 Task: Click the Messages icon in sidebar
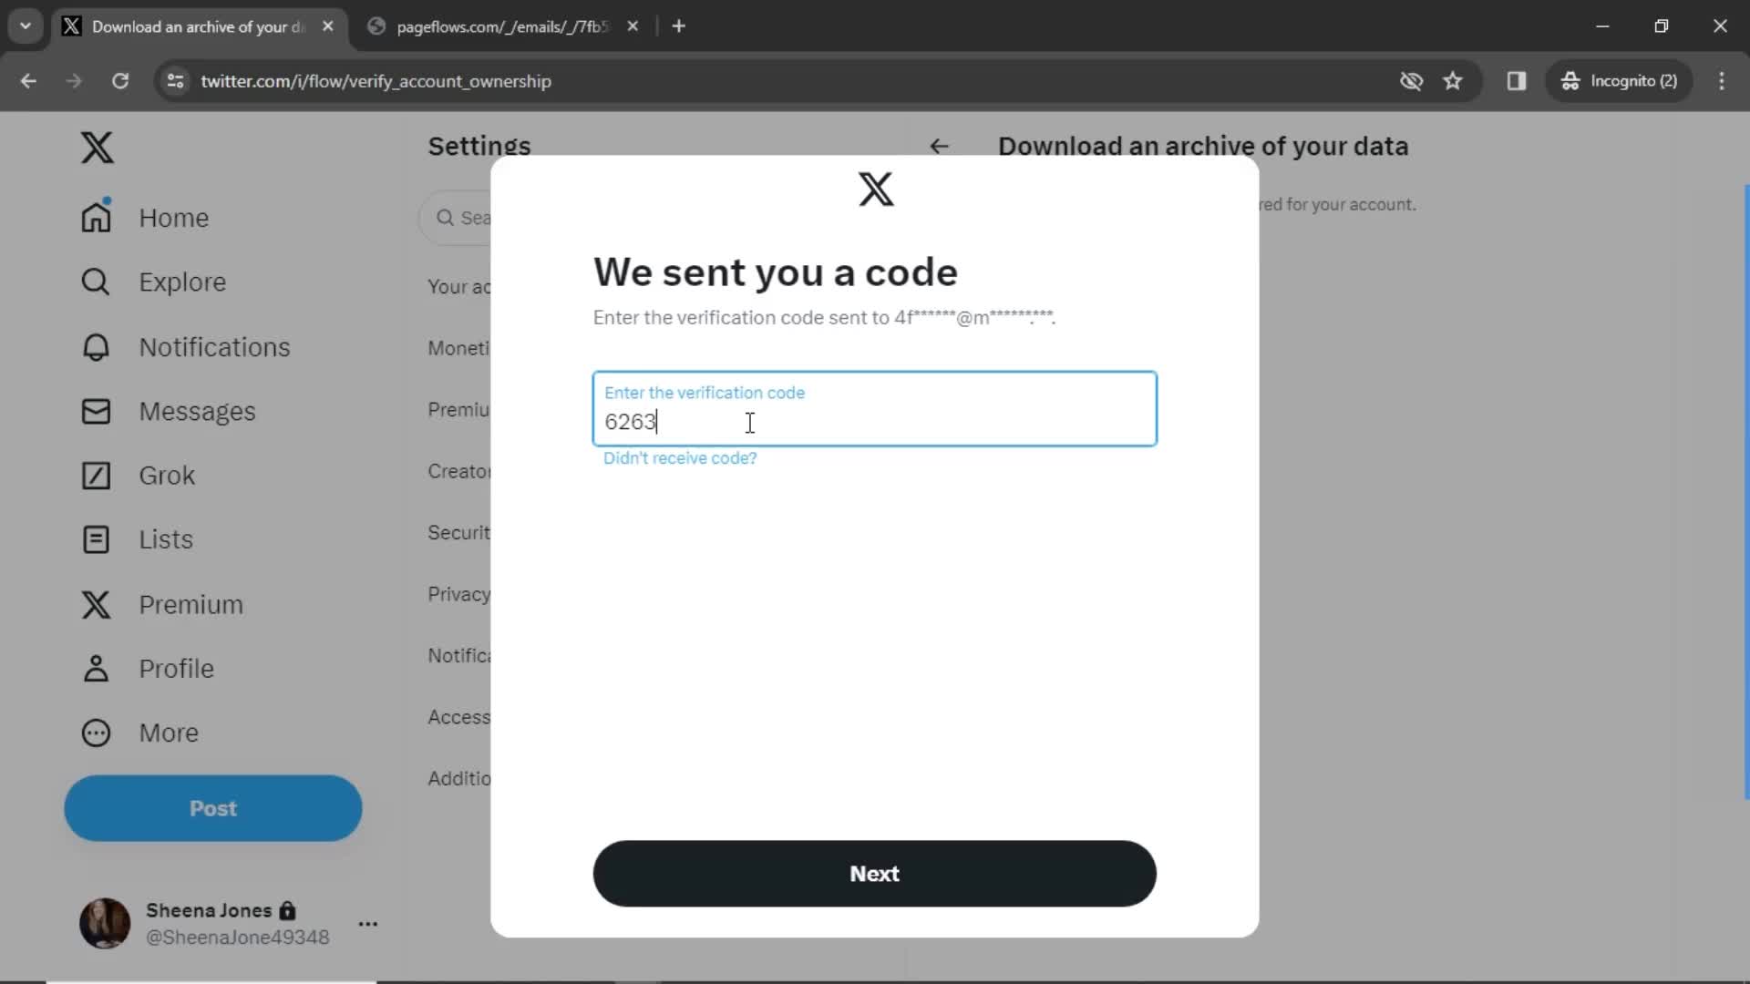[x=95, y=410]
